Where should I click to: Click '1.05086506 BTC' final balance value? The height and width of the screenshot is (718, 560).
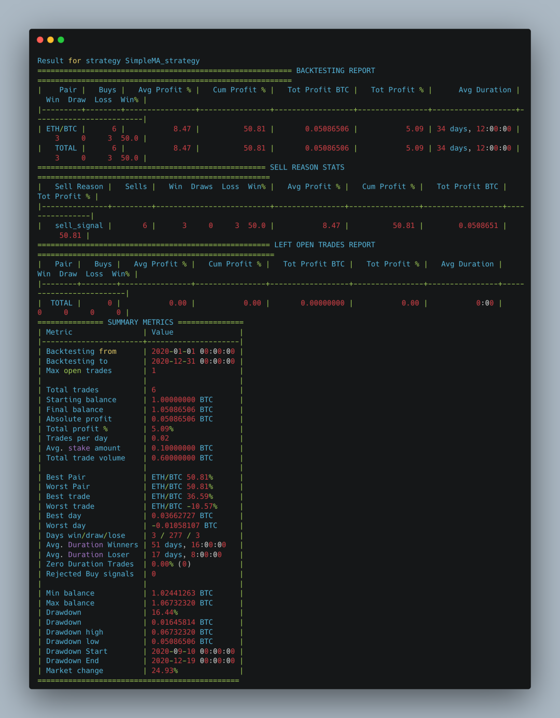coord(182,410)
